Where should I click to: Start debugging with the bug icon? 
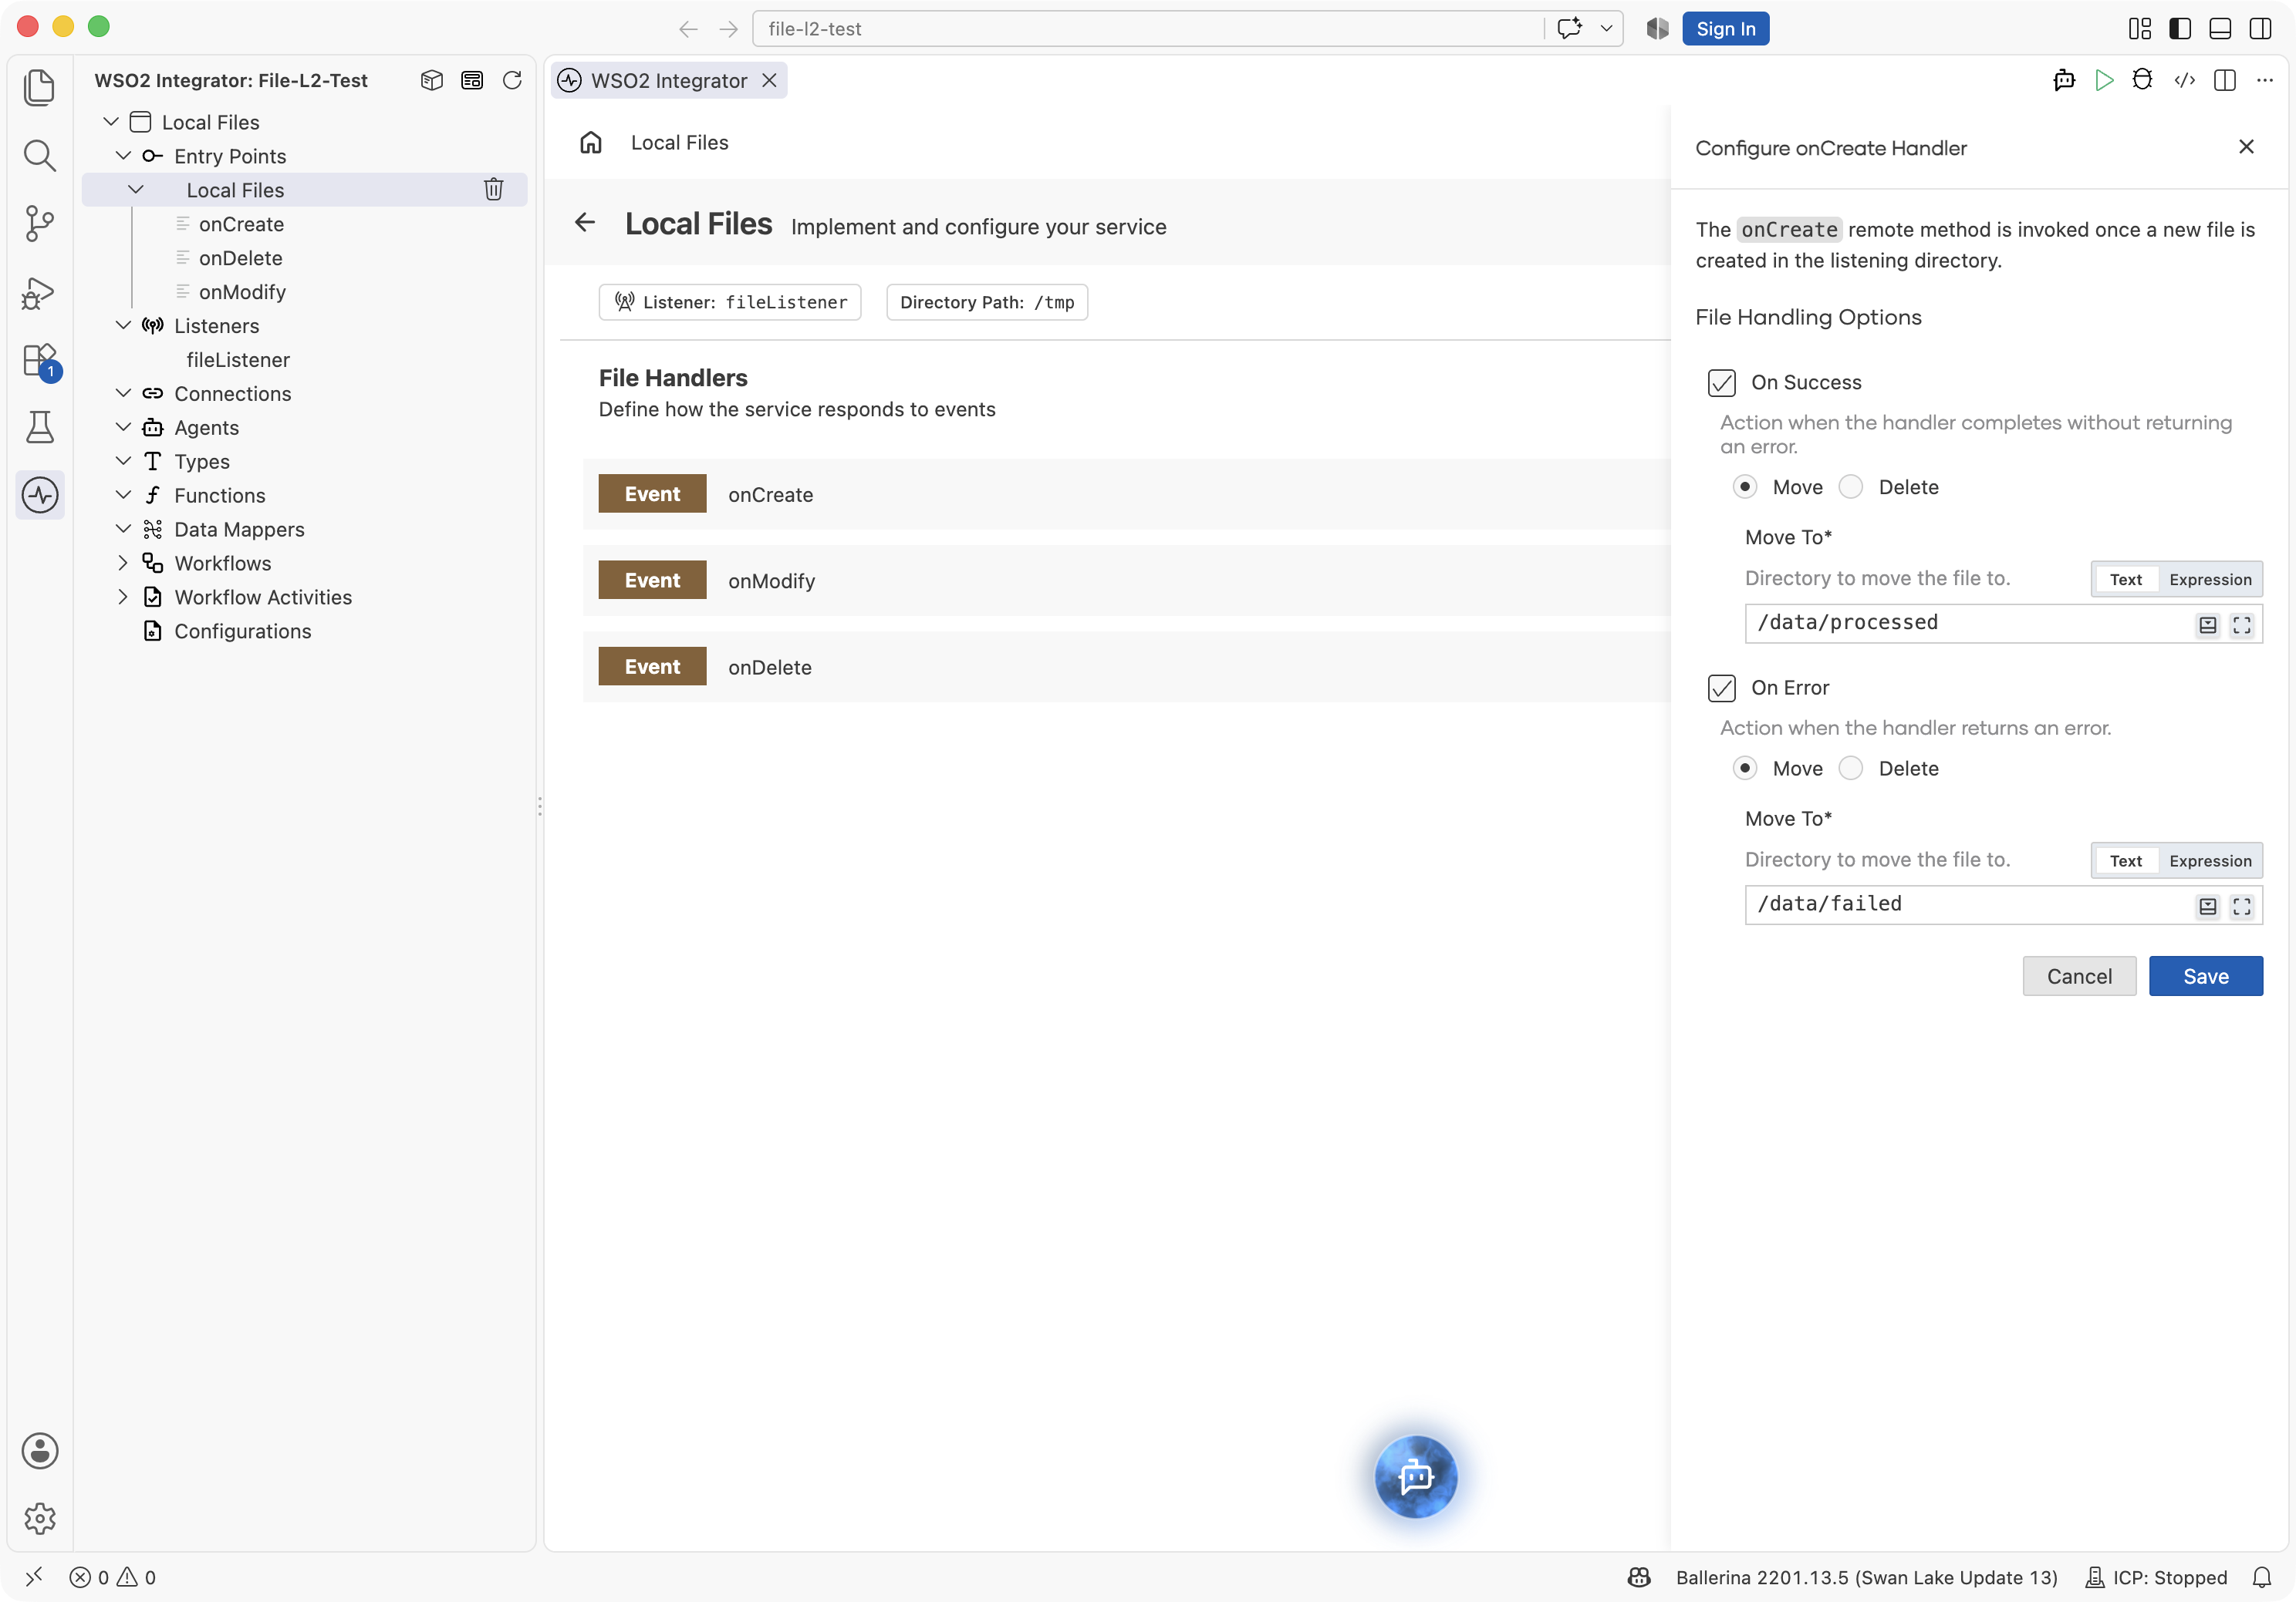click(x=2142, y=80)
